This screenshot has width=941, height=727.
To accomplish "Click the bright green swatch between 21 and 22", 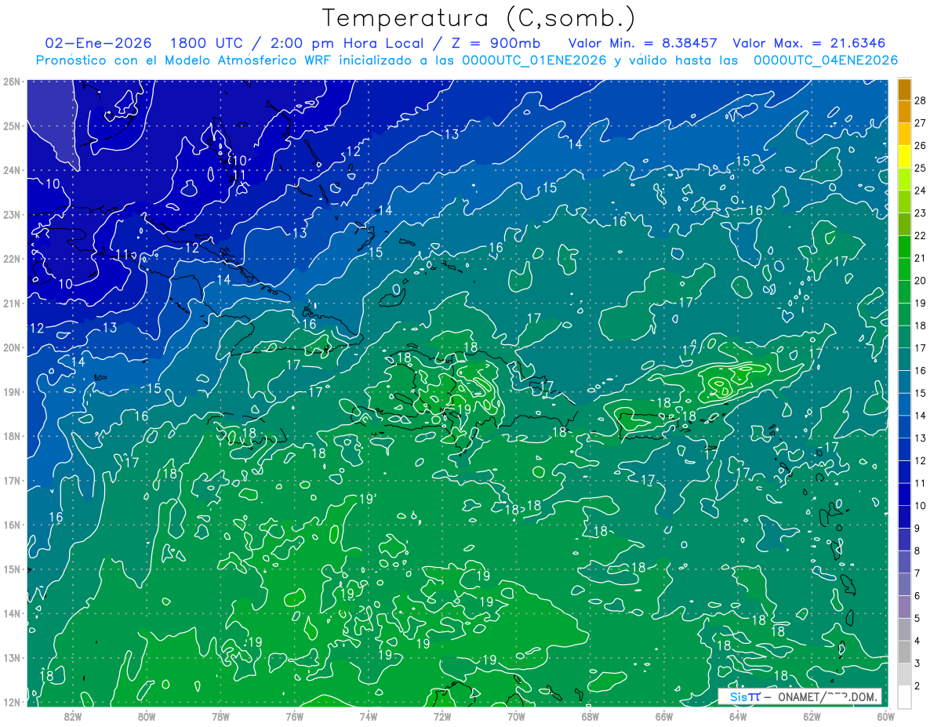I will [x=904, y=247].
